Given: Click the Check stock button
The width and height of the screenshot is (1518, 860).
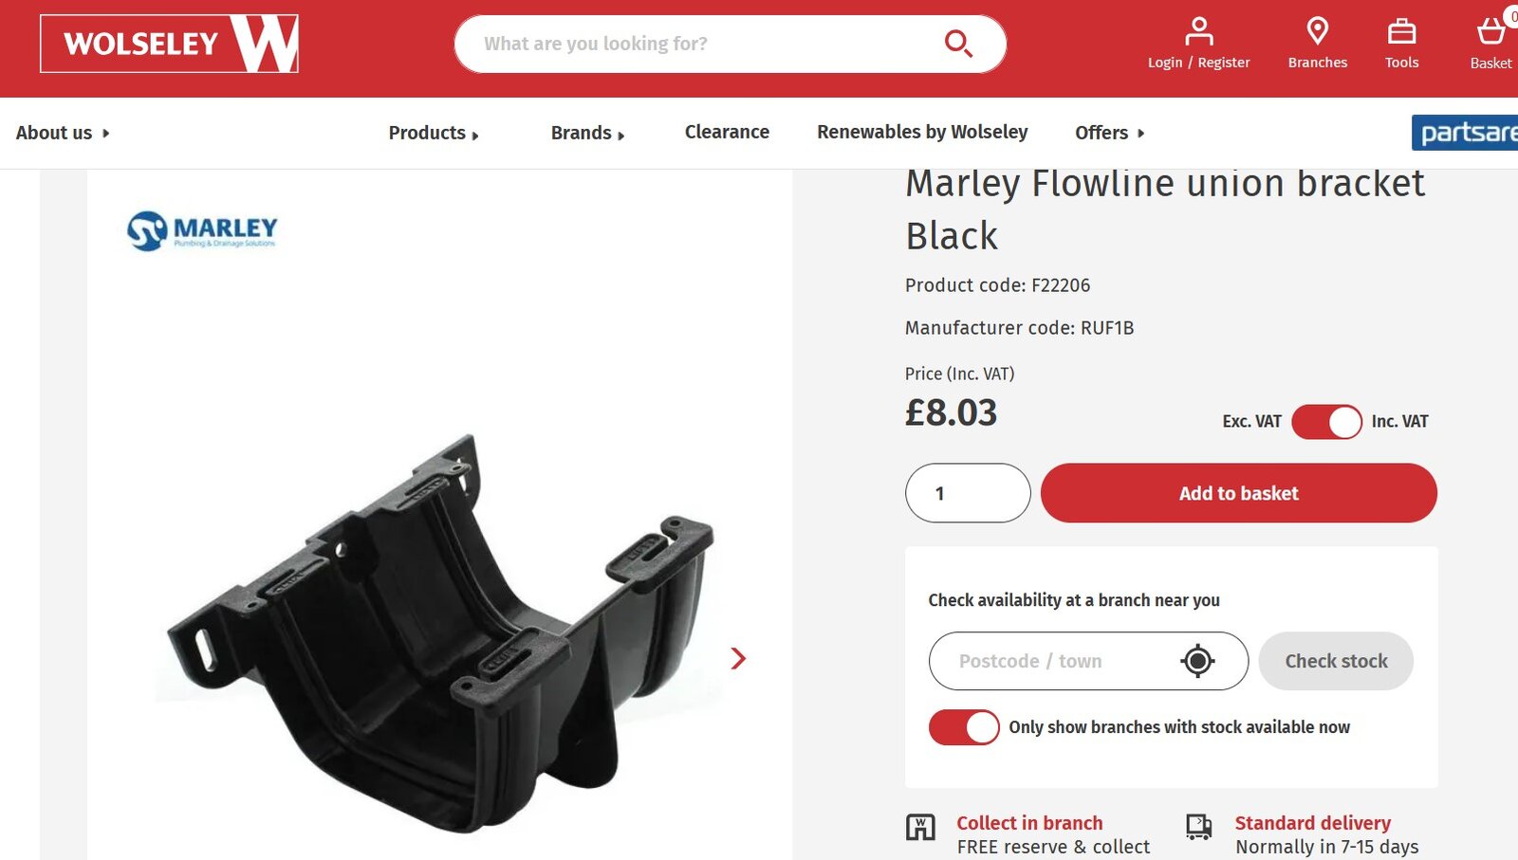Looking at the screenshot, I should 1336,661.
